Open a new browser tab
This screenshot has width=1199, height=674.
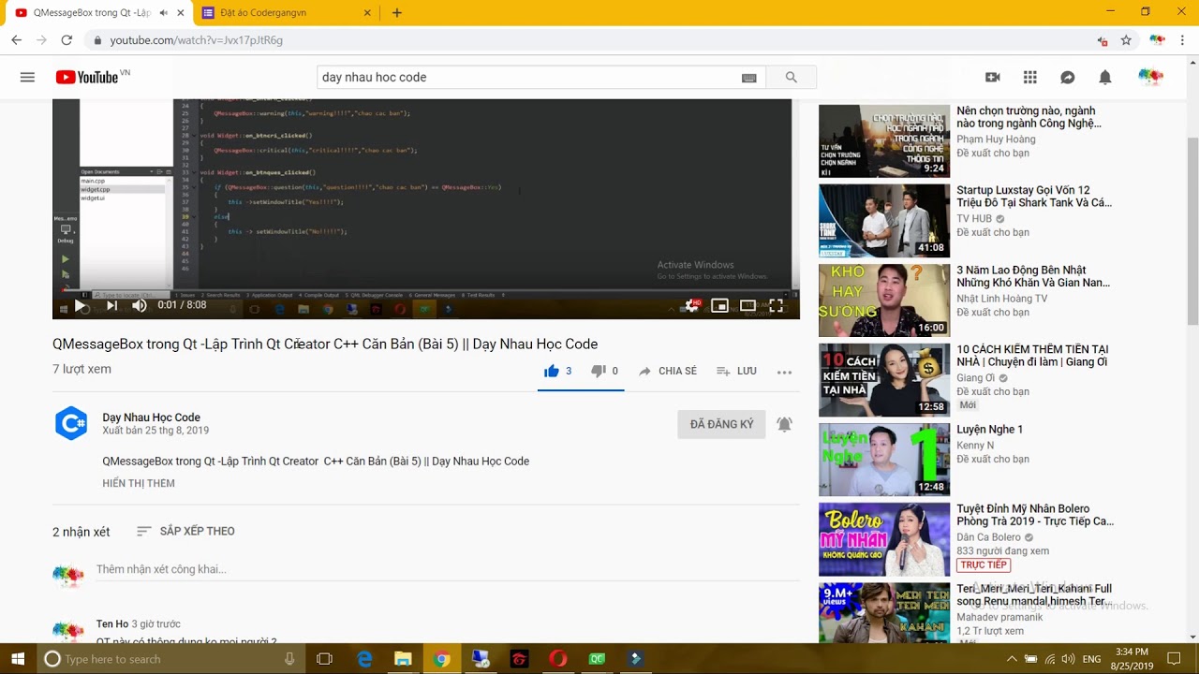(x=397, y=13)
